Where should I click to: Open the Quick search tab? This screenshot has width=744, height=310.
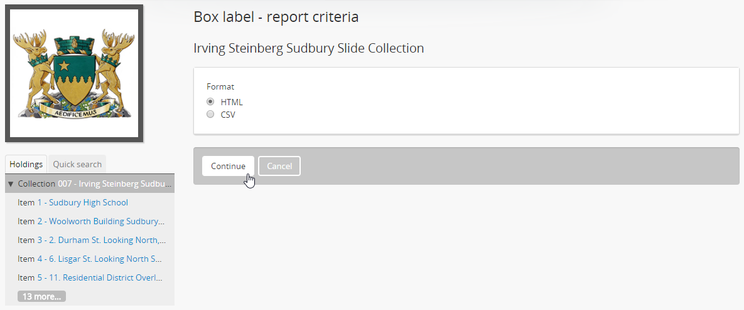[x=77, y=164]
